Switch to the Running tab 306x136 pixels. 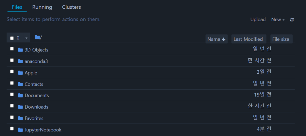tap(42, 7)
